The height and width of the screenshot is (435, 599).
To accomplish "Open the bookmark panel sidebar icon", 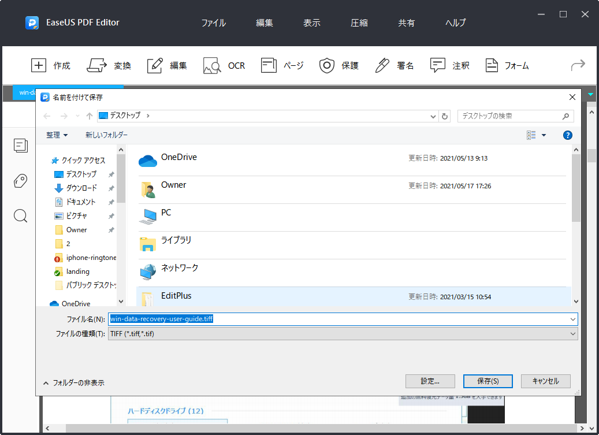I will 21,181.
